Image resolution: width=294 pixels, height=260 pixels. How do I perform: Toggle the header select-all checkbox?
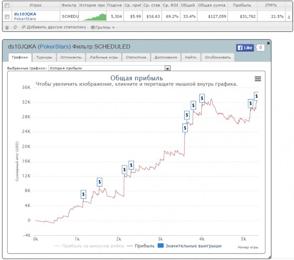pos(7,5)
